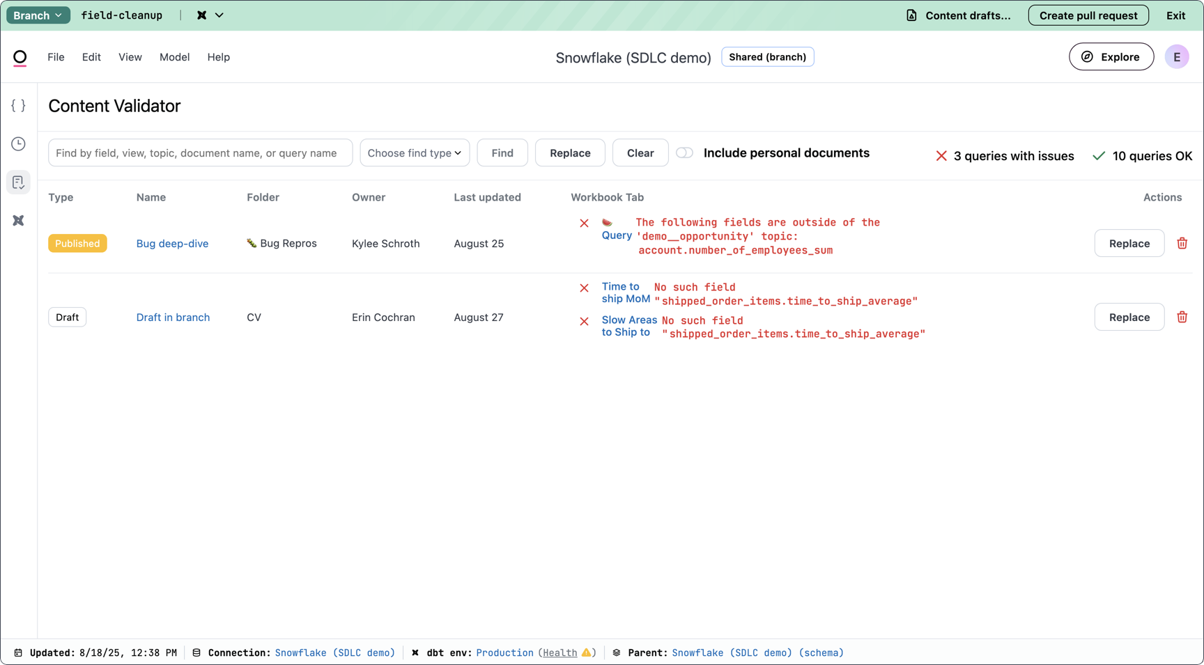Click the find search input field

click(x=200, y=152)
